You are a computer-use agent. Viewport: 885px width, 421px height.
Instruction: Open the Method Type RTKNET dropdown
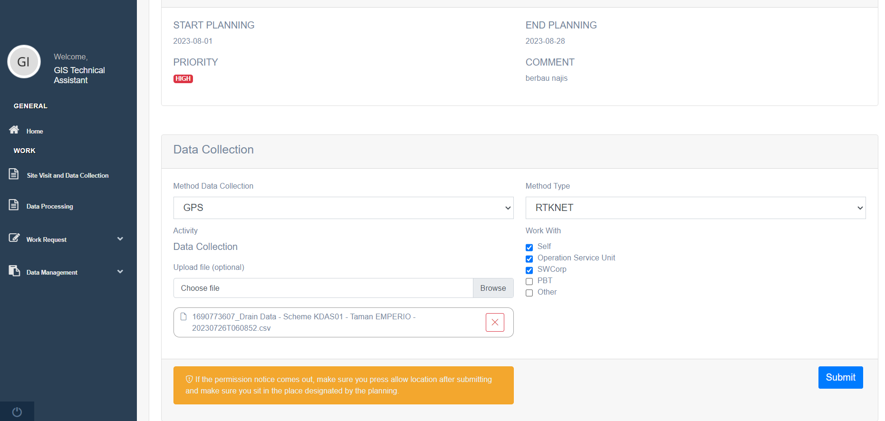coord(695,208)
